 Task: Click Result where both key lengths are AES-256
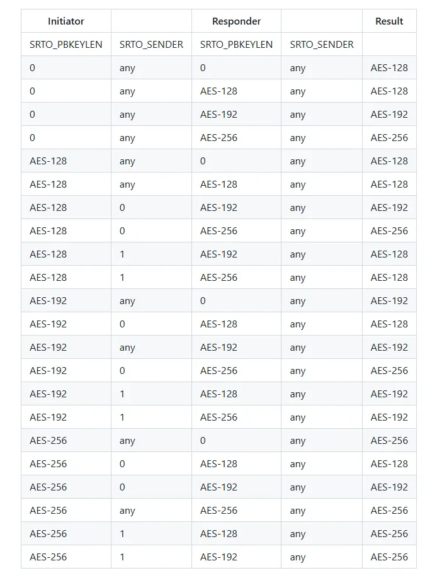tap(389, 511)
